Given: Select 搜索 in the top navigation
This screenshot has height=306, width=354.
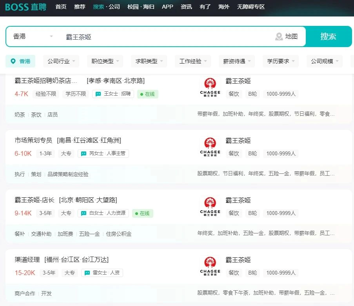Looking at the screenshot, I should [98, 7].
